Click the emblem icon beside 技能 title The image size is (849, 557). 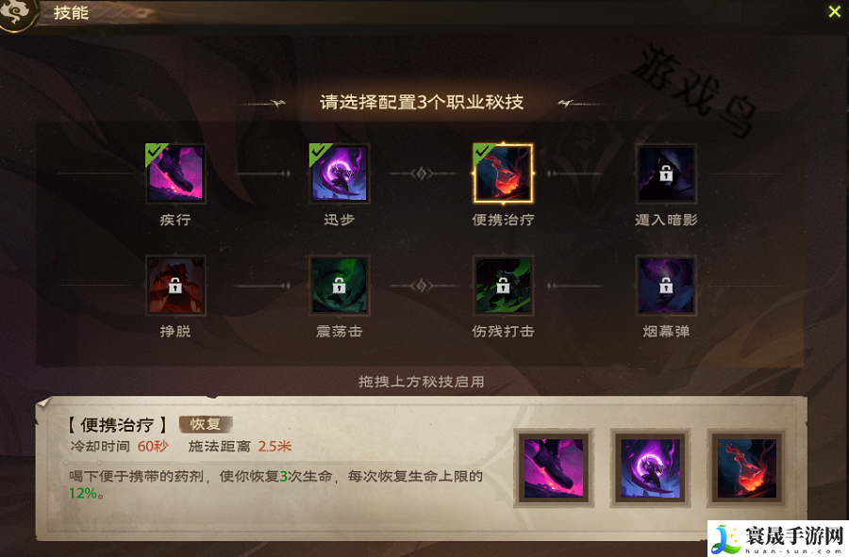[x=17, y=13]
